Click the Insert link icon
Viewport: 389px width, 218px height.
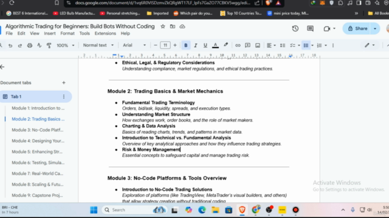238,45
